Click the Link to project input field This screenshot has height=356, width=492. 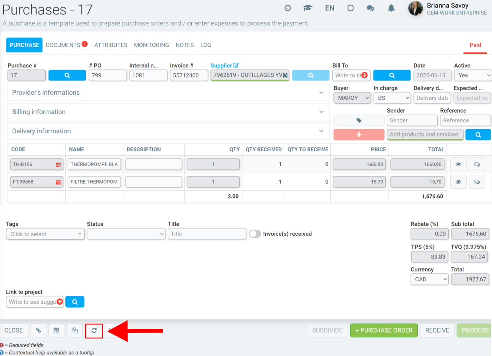tap(35, 302)
